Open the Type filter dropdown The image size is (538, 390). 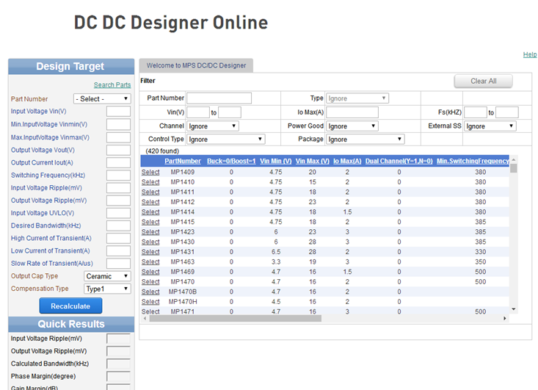pos(357,98)
